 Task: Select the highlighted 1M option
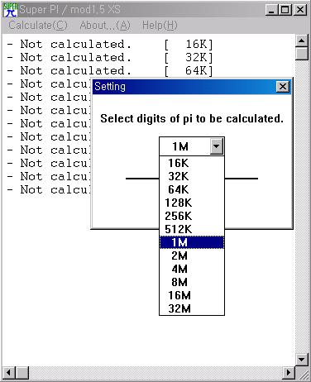point(192,242)
